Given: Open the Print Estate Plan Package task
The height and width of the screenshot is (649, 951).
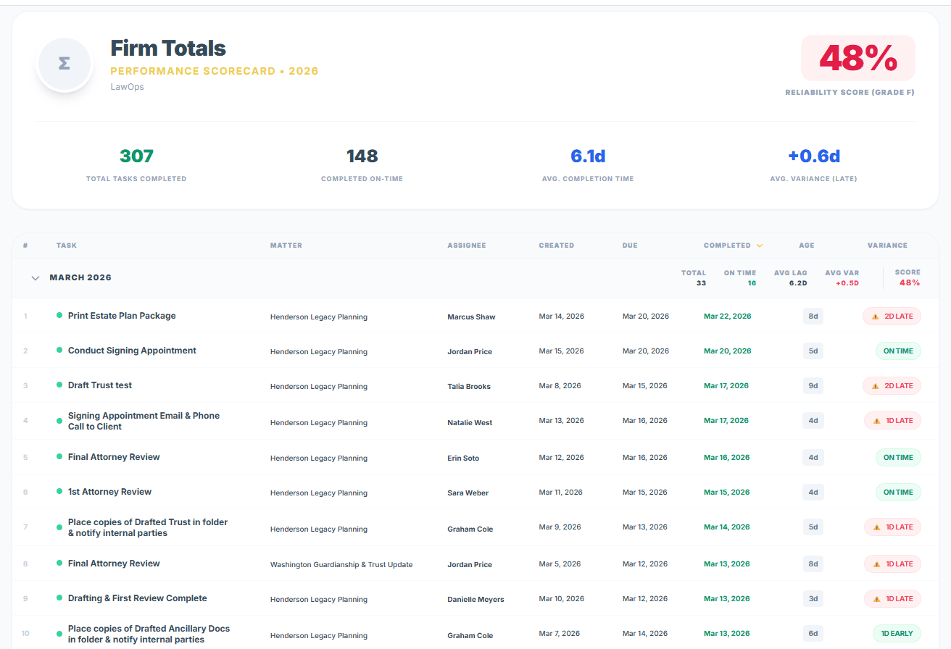Looking at the screenshot, I should pos(122,316).
